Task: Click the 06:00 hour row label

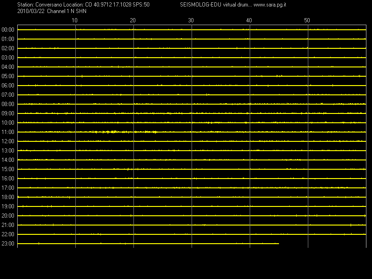Action: pos(8,86)
